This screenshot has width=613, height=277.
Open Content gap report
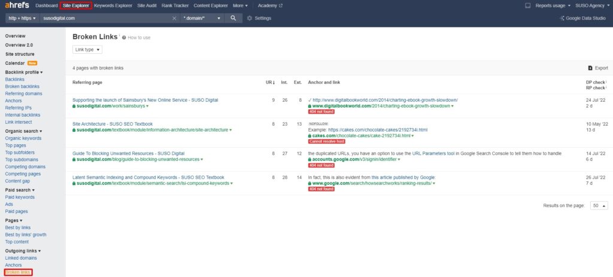click(x=17, y=181)
